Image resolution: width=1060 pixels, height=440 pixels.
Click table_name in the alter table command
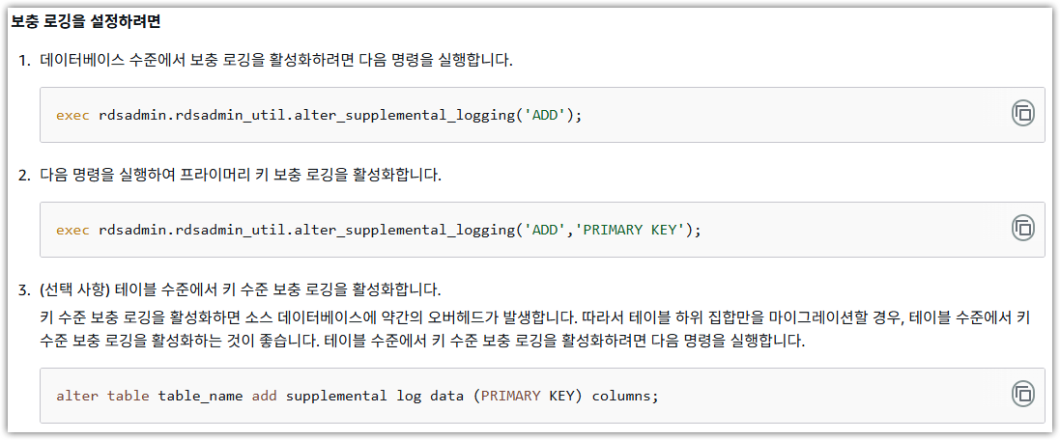click(200, 397)
